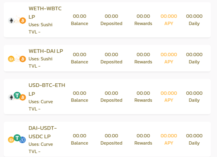Click the Daily value in DAI-USDT-USDC row
Viewport: 217px width, 157px height.
[x=194, y=136]
